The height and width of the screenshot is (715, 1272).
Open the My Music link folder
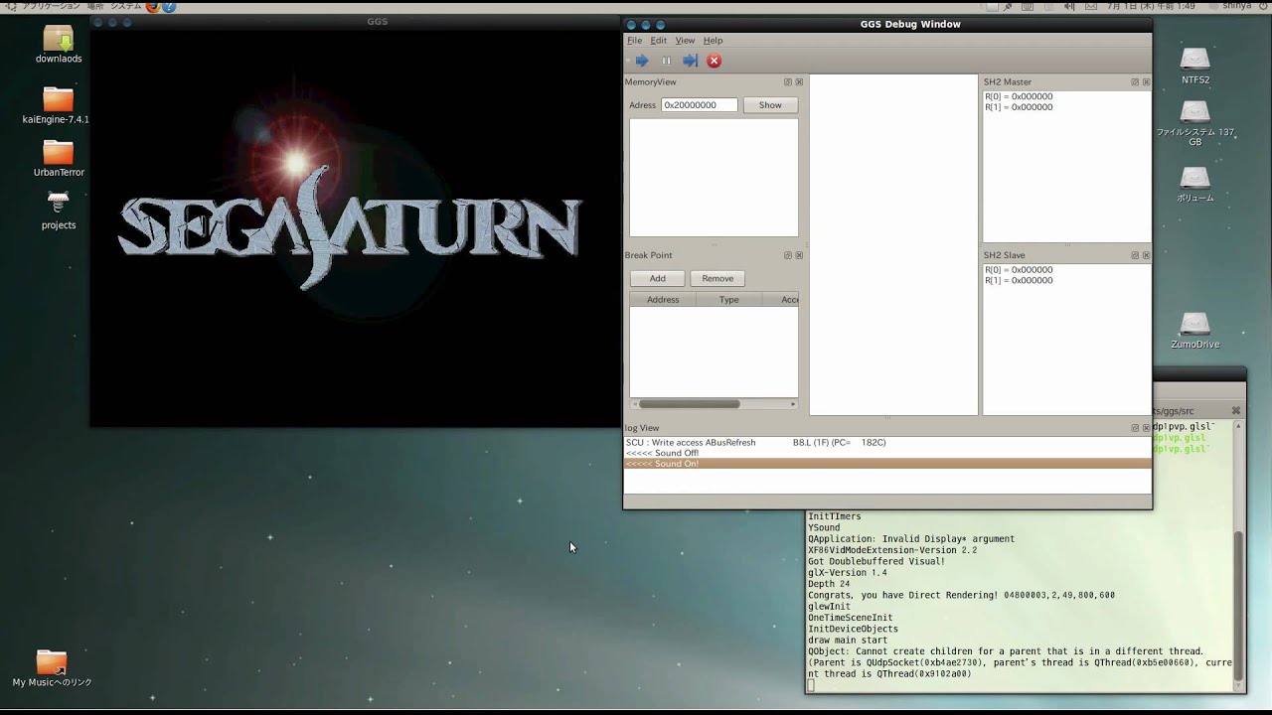click(x=52, y=667)
